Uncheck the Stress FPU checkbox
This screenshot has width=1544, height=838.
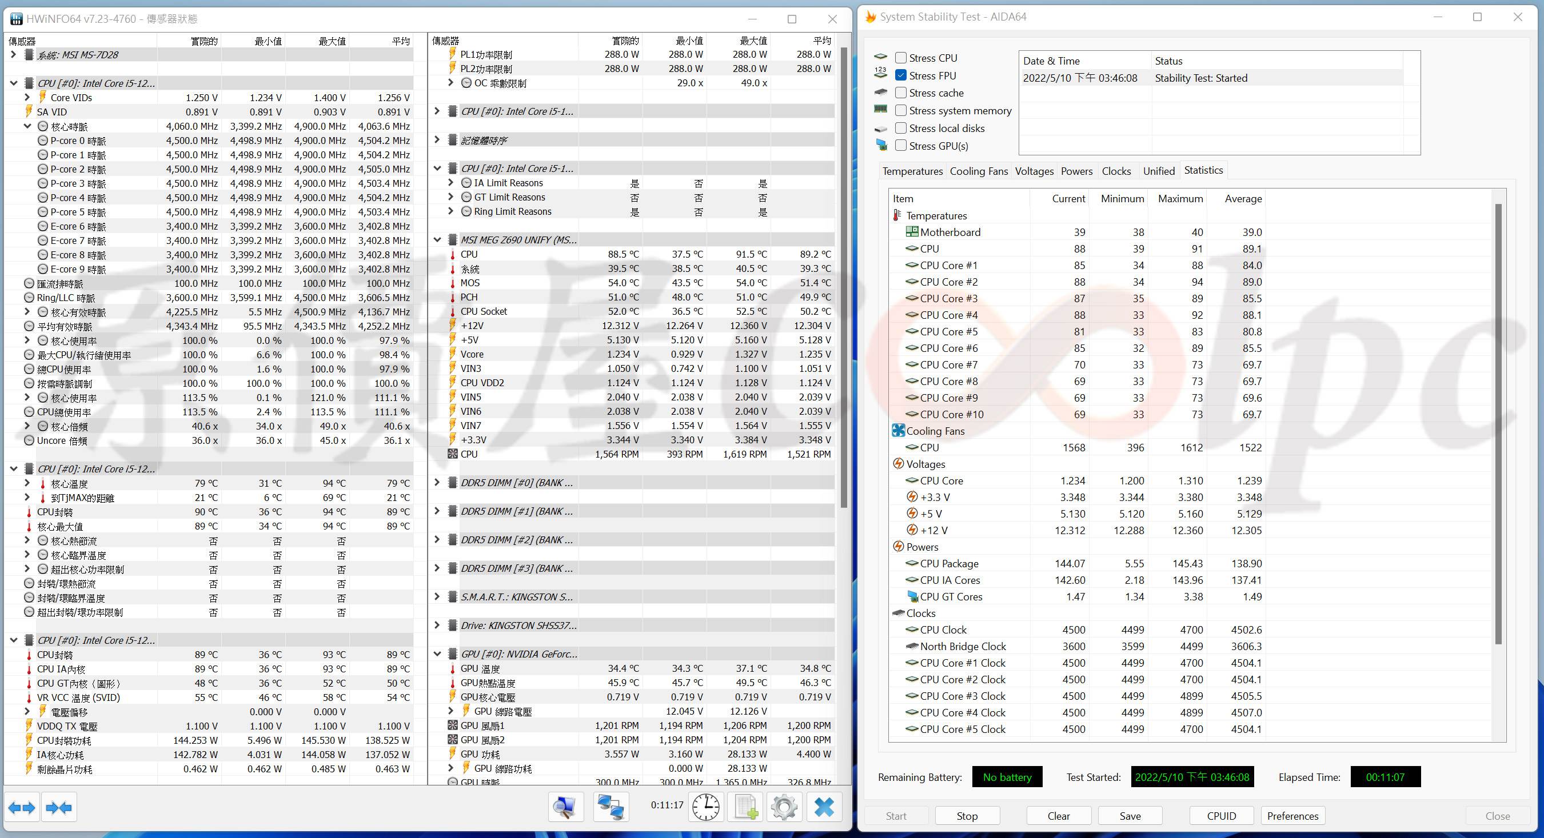click(x=900, y=75)
